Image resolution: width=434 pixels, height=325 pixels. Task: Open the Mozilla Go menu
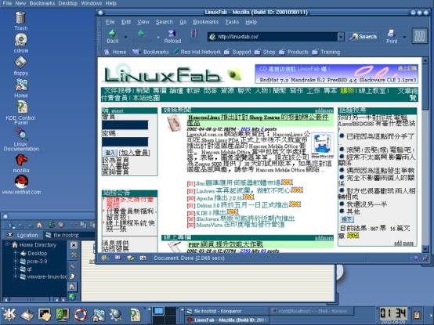pyautogui.click(x=183, y=22)
